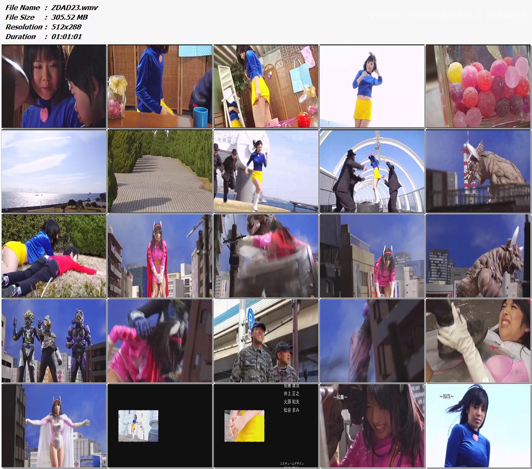
Task: Open thumbnail of blue glove grabbing pink heroine
Action: [160, 341]
